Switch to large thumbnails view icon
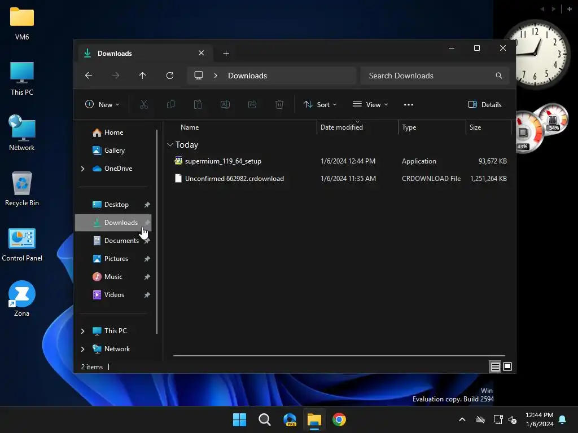The image size is (578, 433). pyautogui.click(x=507, y=366)
